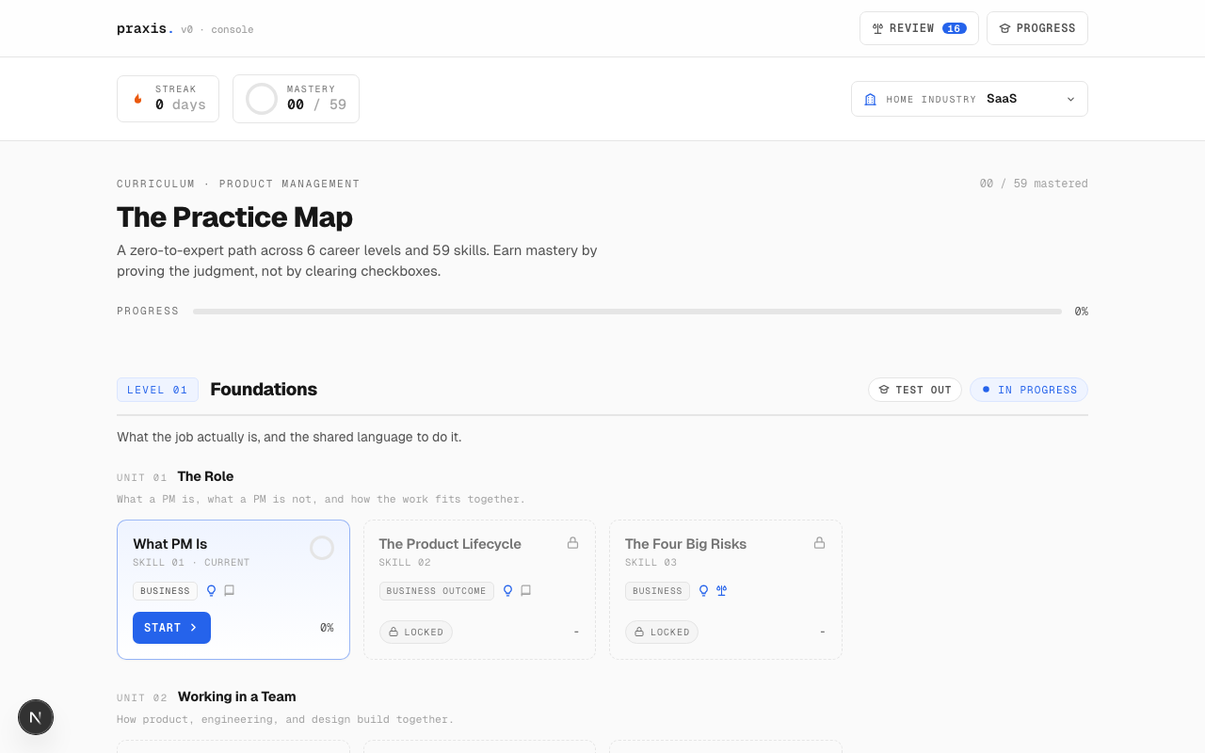Screen dimensions: 1205x753
Task: Click the Business Outcome tag
Action: coord(437,591)
